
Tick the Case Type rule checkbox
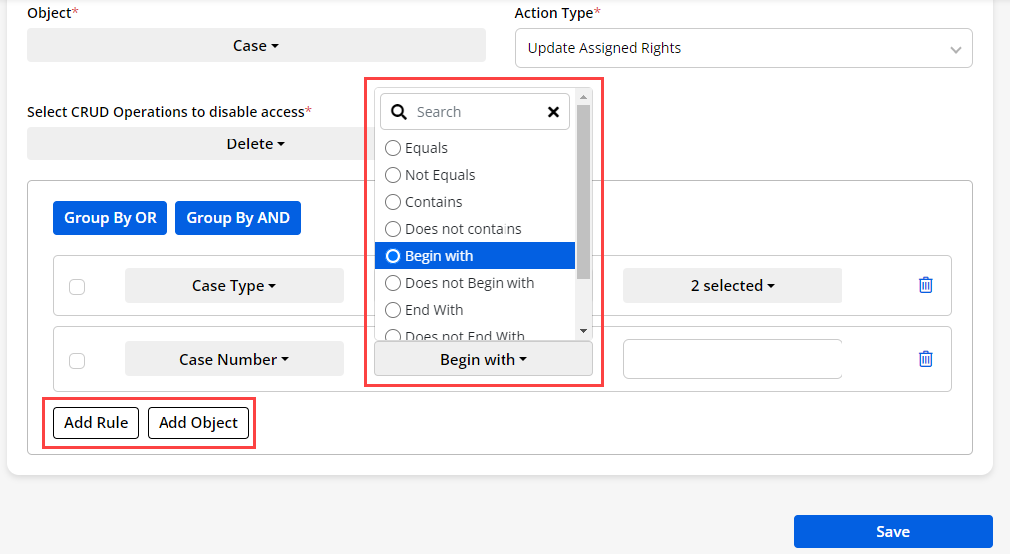77,287
